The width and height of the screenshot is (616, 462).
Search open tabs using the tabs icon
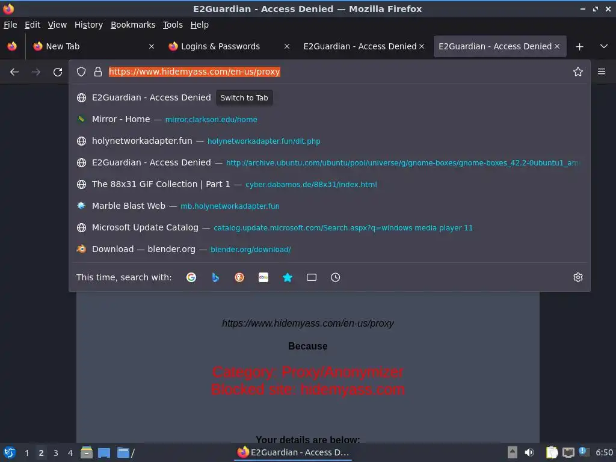click(x=312, y=277)
